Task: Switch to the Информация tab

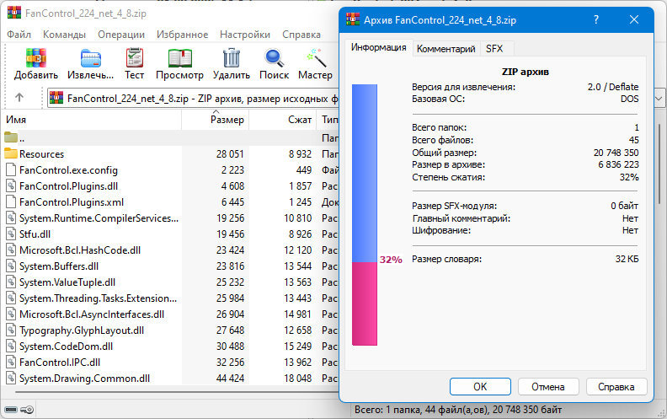Action: click(379, 47)
